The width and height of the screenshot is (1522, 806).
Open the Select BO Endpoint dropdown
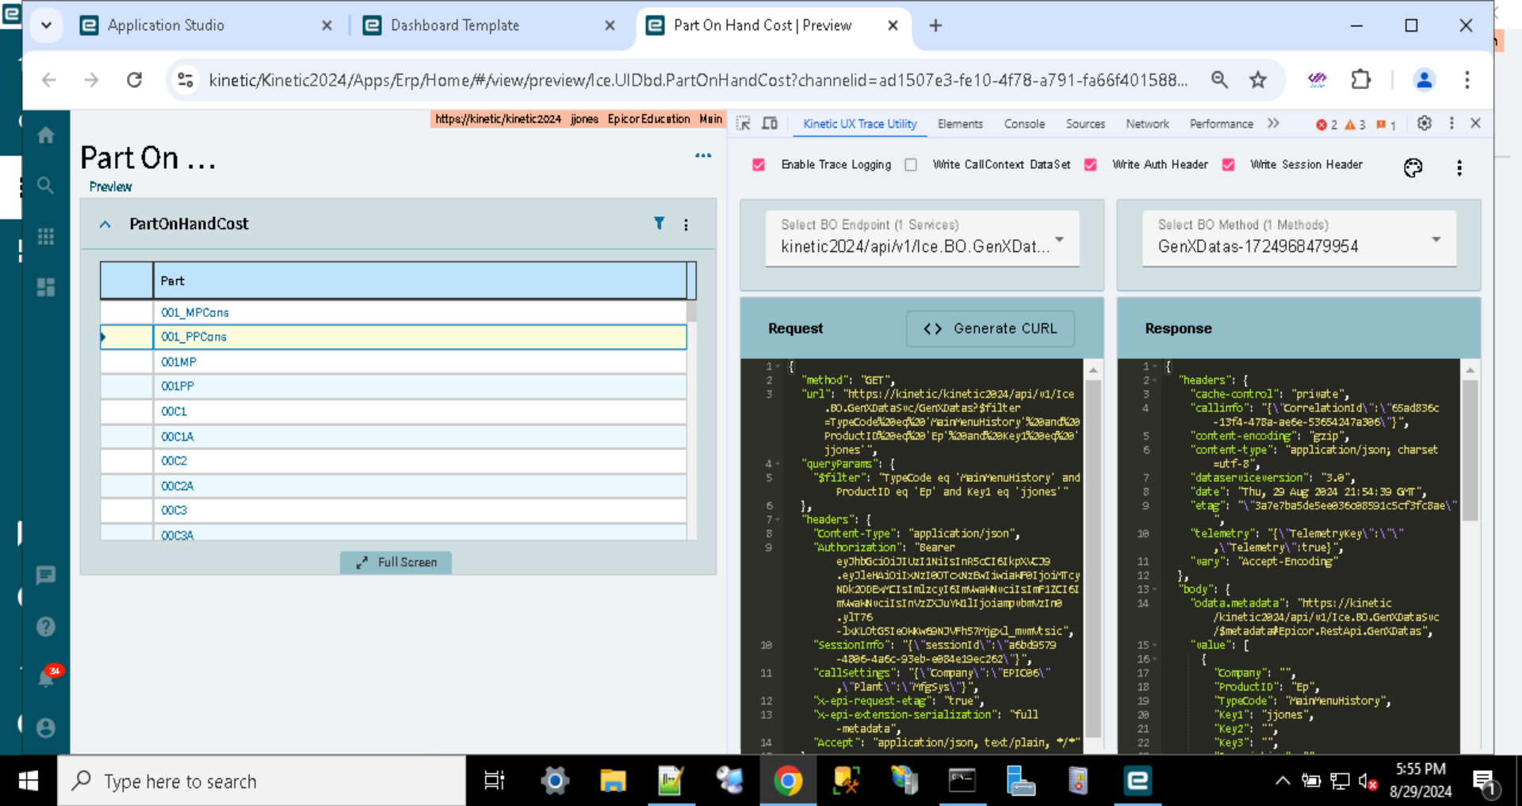click(1060, 239)
